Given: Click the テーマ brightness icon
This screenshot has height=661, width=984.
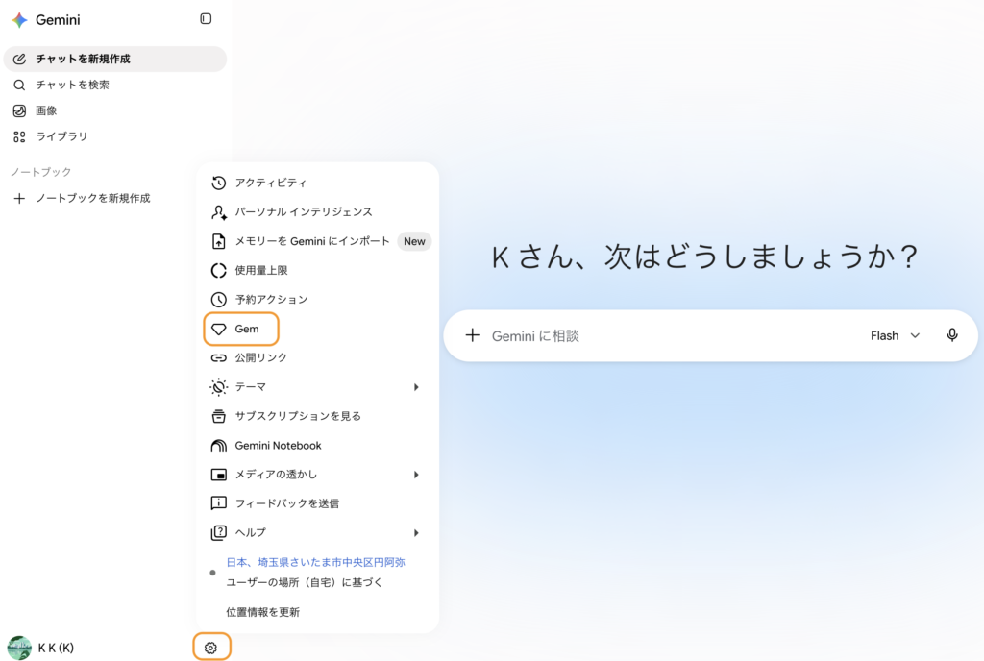Looking at the screenshot, I should click(218, 387).
